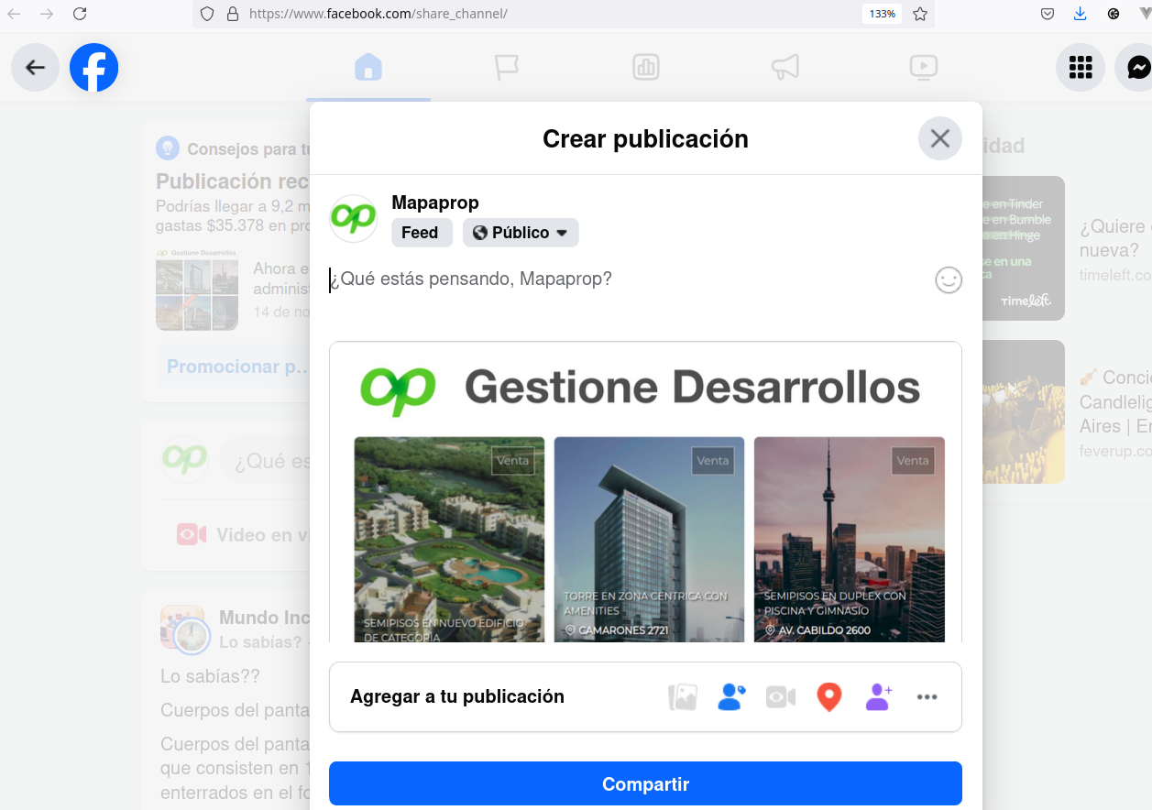Viewport: 1152px width, 810px height.
Task: Click the Mapaprop profile avatar in dialog
Action: click(354, 218)
